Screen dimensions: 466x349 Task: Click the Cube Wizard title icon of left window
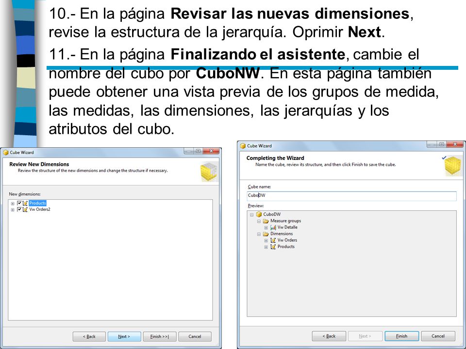click(6, 153)
